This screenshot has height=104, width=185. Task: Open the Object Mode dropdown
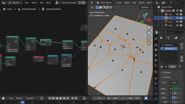pos(105,3)
